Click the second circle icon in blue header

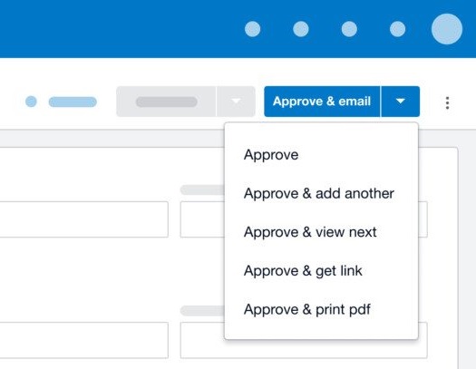point(301,29)
